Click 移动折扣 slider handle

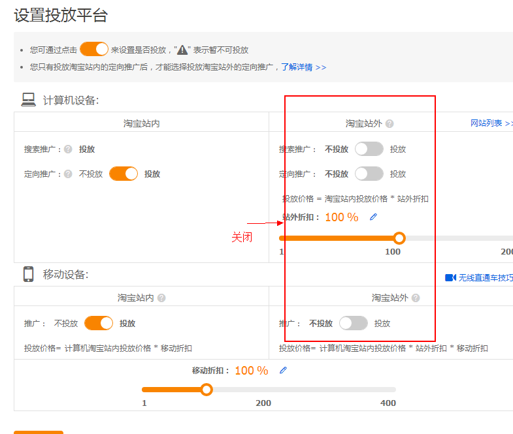click(207, 390)
